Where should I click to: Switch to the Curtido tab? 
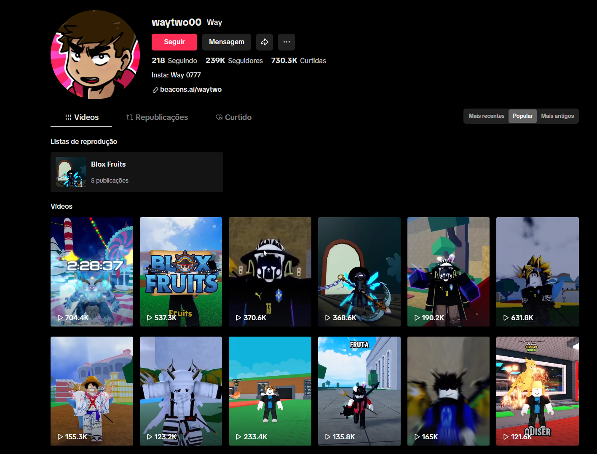coord(234,117)
